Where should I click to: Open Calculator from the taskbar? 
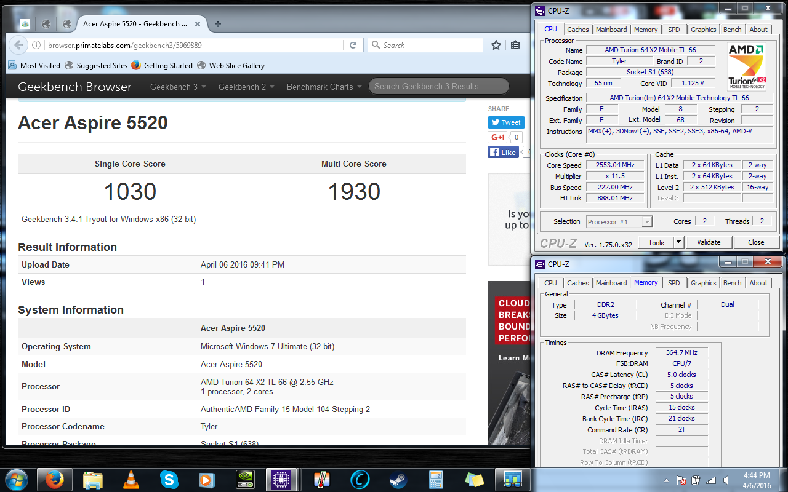click(x=436, y=479)
